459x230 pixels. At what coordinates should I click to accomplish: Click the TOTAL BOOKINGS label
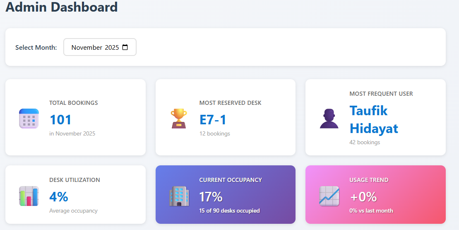(74, 103)
